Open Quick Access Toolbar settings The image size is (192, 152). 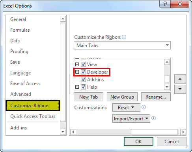[x=33, y=116]
